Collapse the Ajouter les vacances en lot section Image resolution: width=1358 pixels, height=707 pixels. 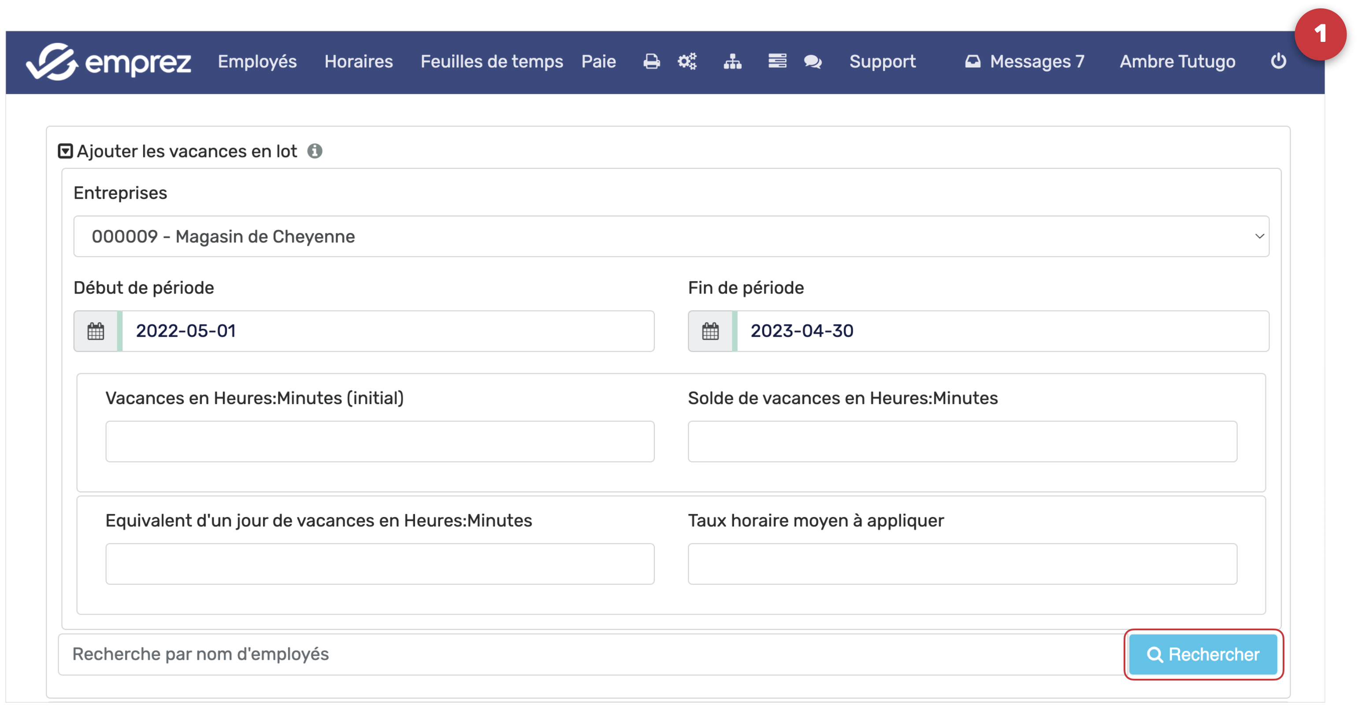pyautogui.click(x=65, y=151)
